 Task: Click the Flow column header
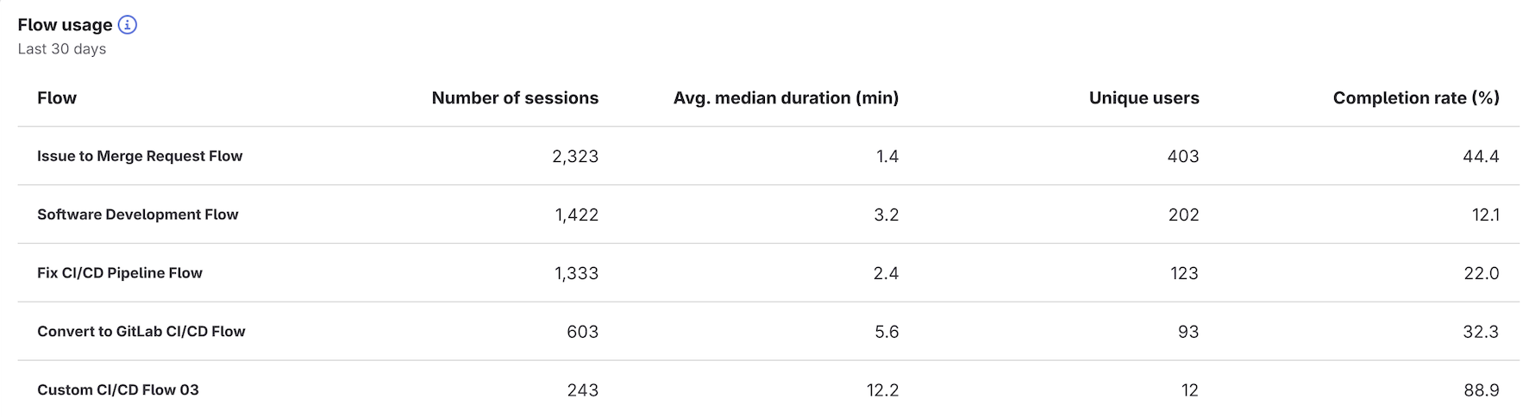click(x=57, y=98)
